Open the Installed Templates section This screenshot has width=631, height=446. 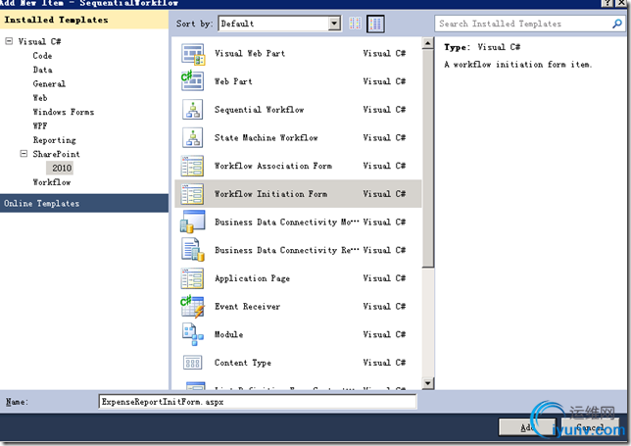tap(84, 20)
